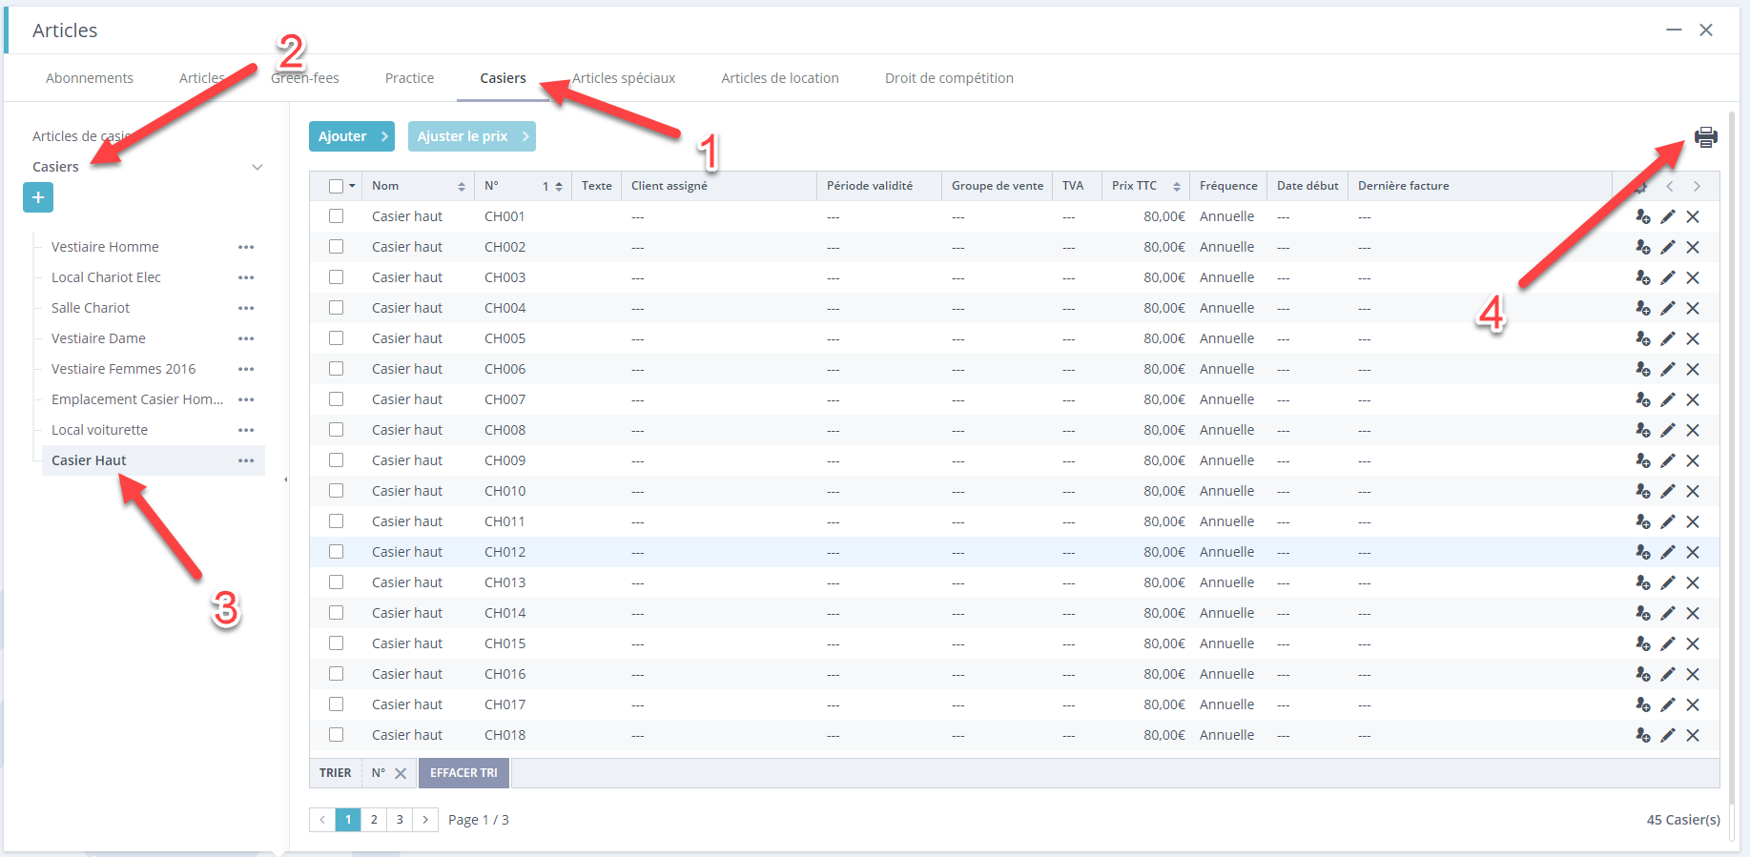Remove the N° sort criterion
Image resolution: width=1750 pixels, height=857 pixels.
(x=401, y=773)
